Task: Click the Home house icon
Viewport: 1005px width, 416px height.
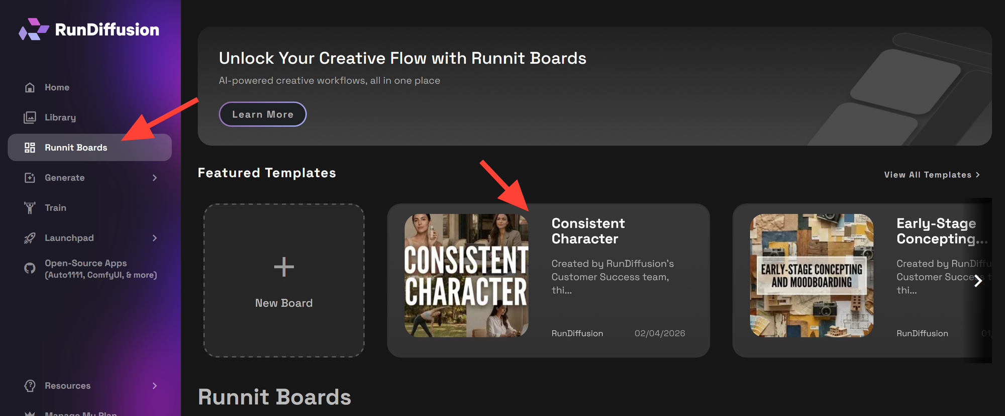Action: tap(30, 87)
